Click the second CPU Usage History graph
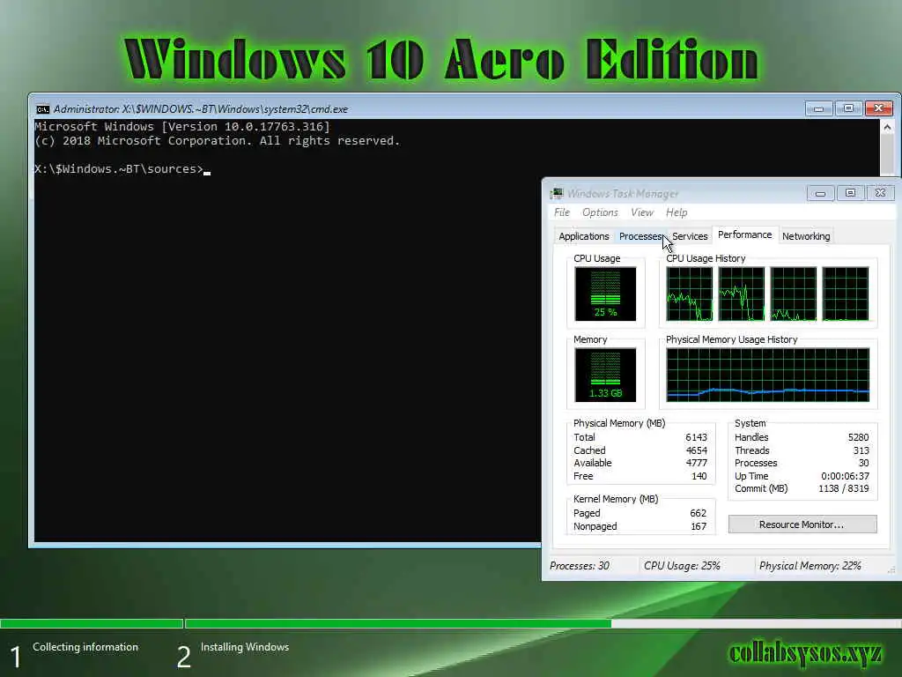 coord(742,294)
